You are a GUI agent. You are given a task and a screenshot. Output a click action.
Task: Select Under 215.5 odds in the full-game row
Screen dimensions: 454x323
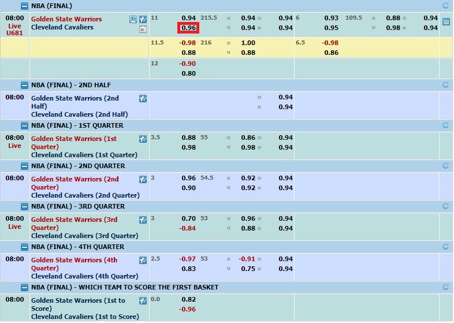tap(248, 28)
